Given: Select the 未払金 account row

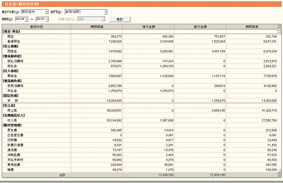Looking at the screenshot, I should click(x=140, y=91).
